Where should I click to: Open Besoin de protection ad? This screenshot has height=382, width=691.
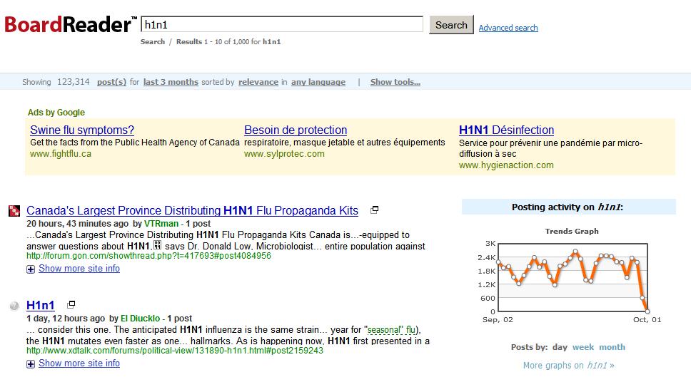[296, 130]
